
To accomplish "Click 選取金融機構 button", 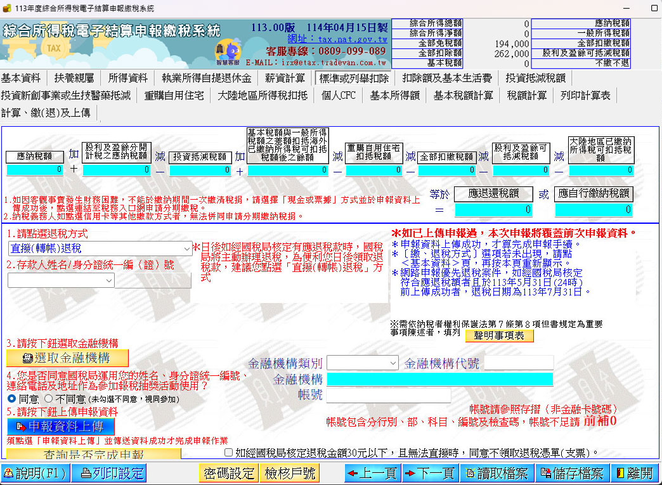I will tap(68, 358).
